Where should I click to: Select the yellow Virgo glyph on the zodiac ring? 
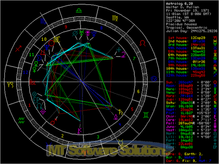tap(115, 18)
